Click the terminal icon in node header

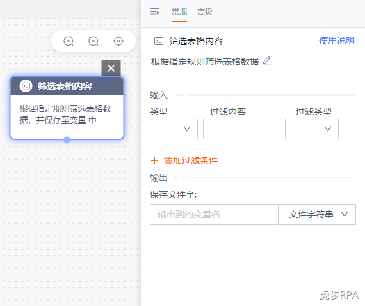tap(26, 86)
